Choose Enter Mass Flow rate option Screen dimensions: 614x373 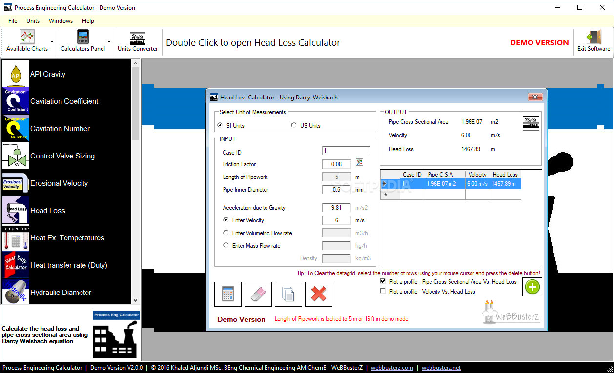pos(225,245)
